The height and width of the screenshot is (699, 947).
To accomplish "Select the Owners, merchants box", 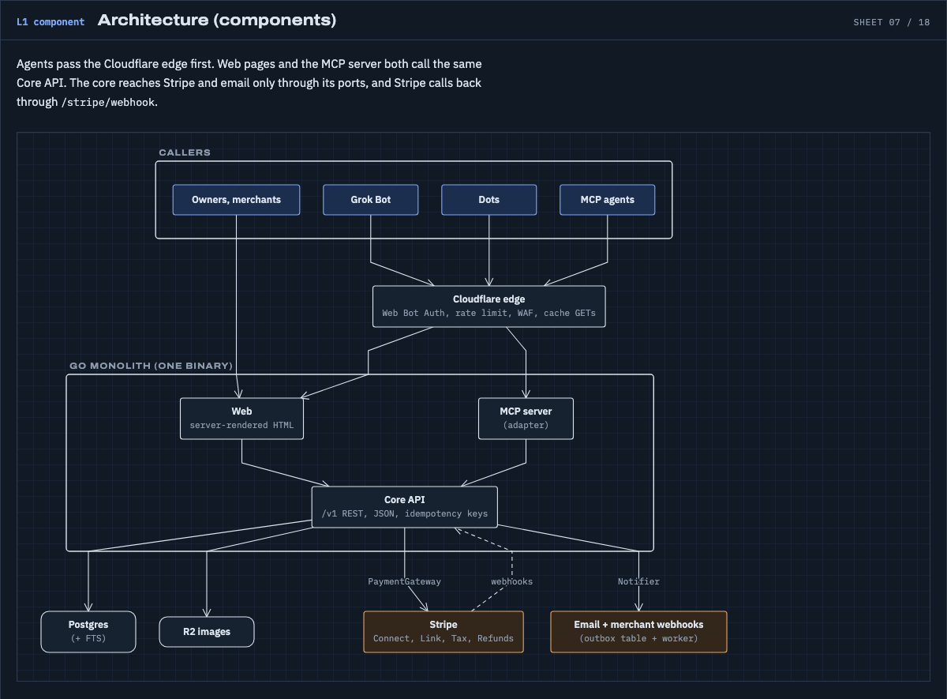I will click(237, 200).
